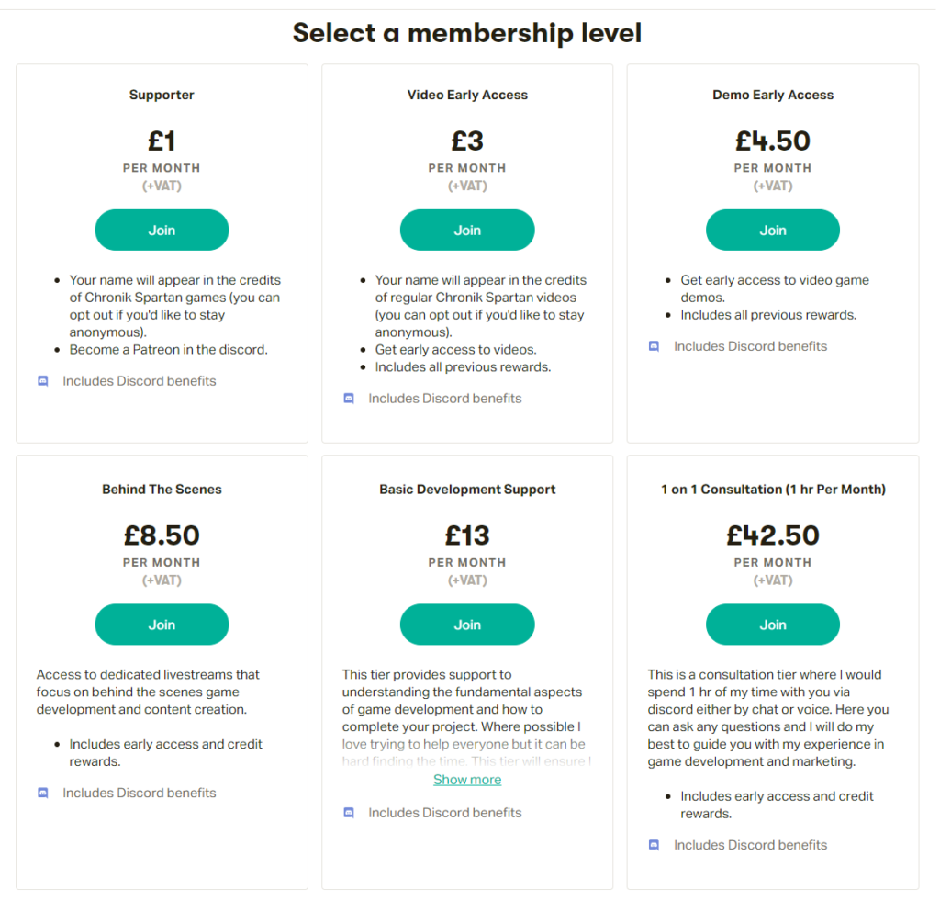Click the Supporter tier title
Image resolution: width=940 pixels, height=923 pixels.
(162, 95)
